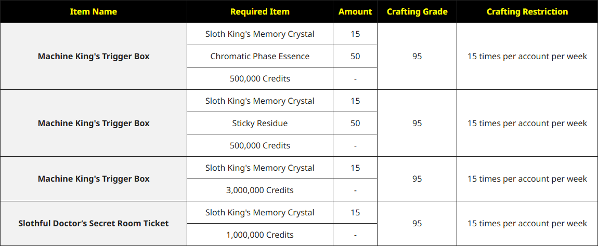The height and width of the screenshot is (246, 598).
Task: Click 500,000 Credits below Sticky Residue
Action: (x=259, y=145)
